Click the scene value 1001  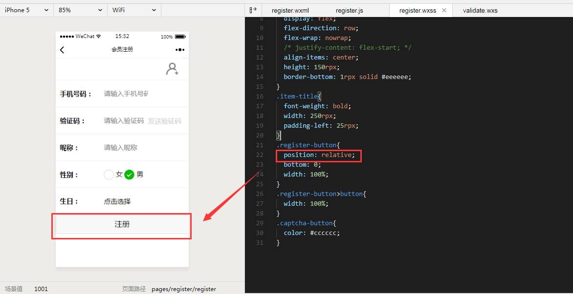point(41,289)
